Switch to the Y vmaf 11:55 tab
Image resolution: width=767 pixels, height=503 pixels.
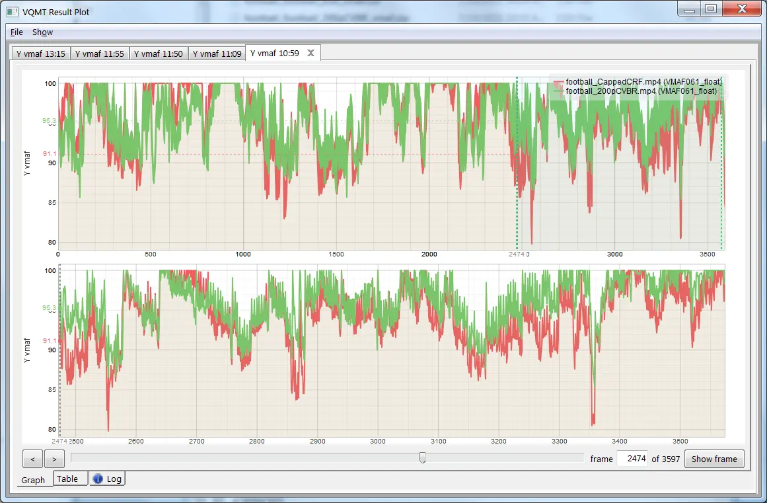tap(99, 54)
